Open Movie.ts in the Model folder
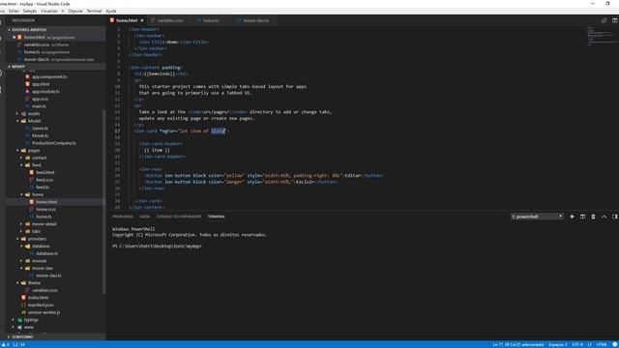Viewport: 619px width, 348px height. (x=41, y=135)
